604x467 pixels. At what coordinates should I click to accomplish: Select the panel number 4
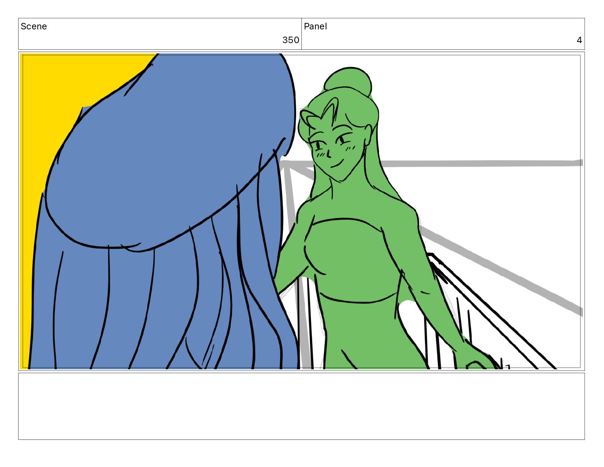click(x=579, y=40)
